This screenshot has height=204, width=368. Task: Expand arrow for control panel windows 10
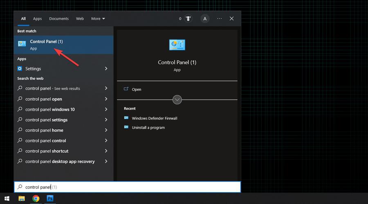tap(106, 109)
